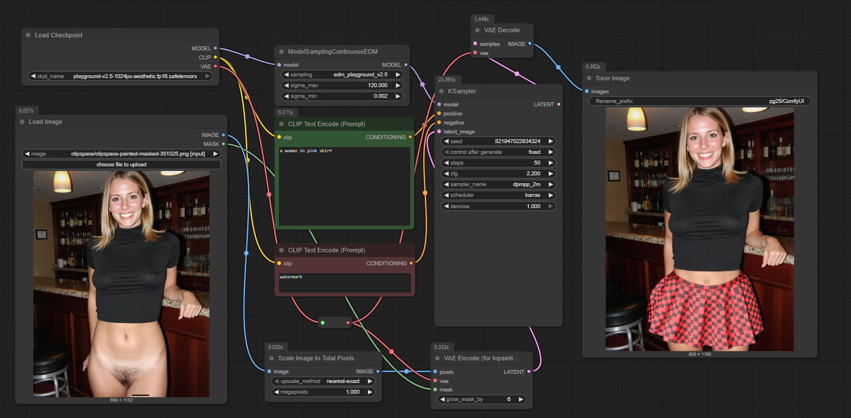This screenshot has width=851, height=418.
Task: Collapse the VAE Decode node via its title dot
Action: [x=478, y=30]
